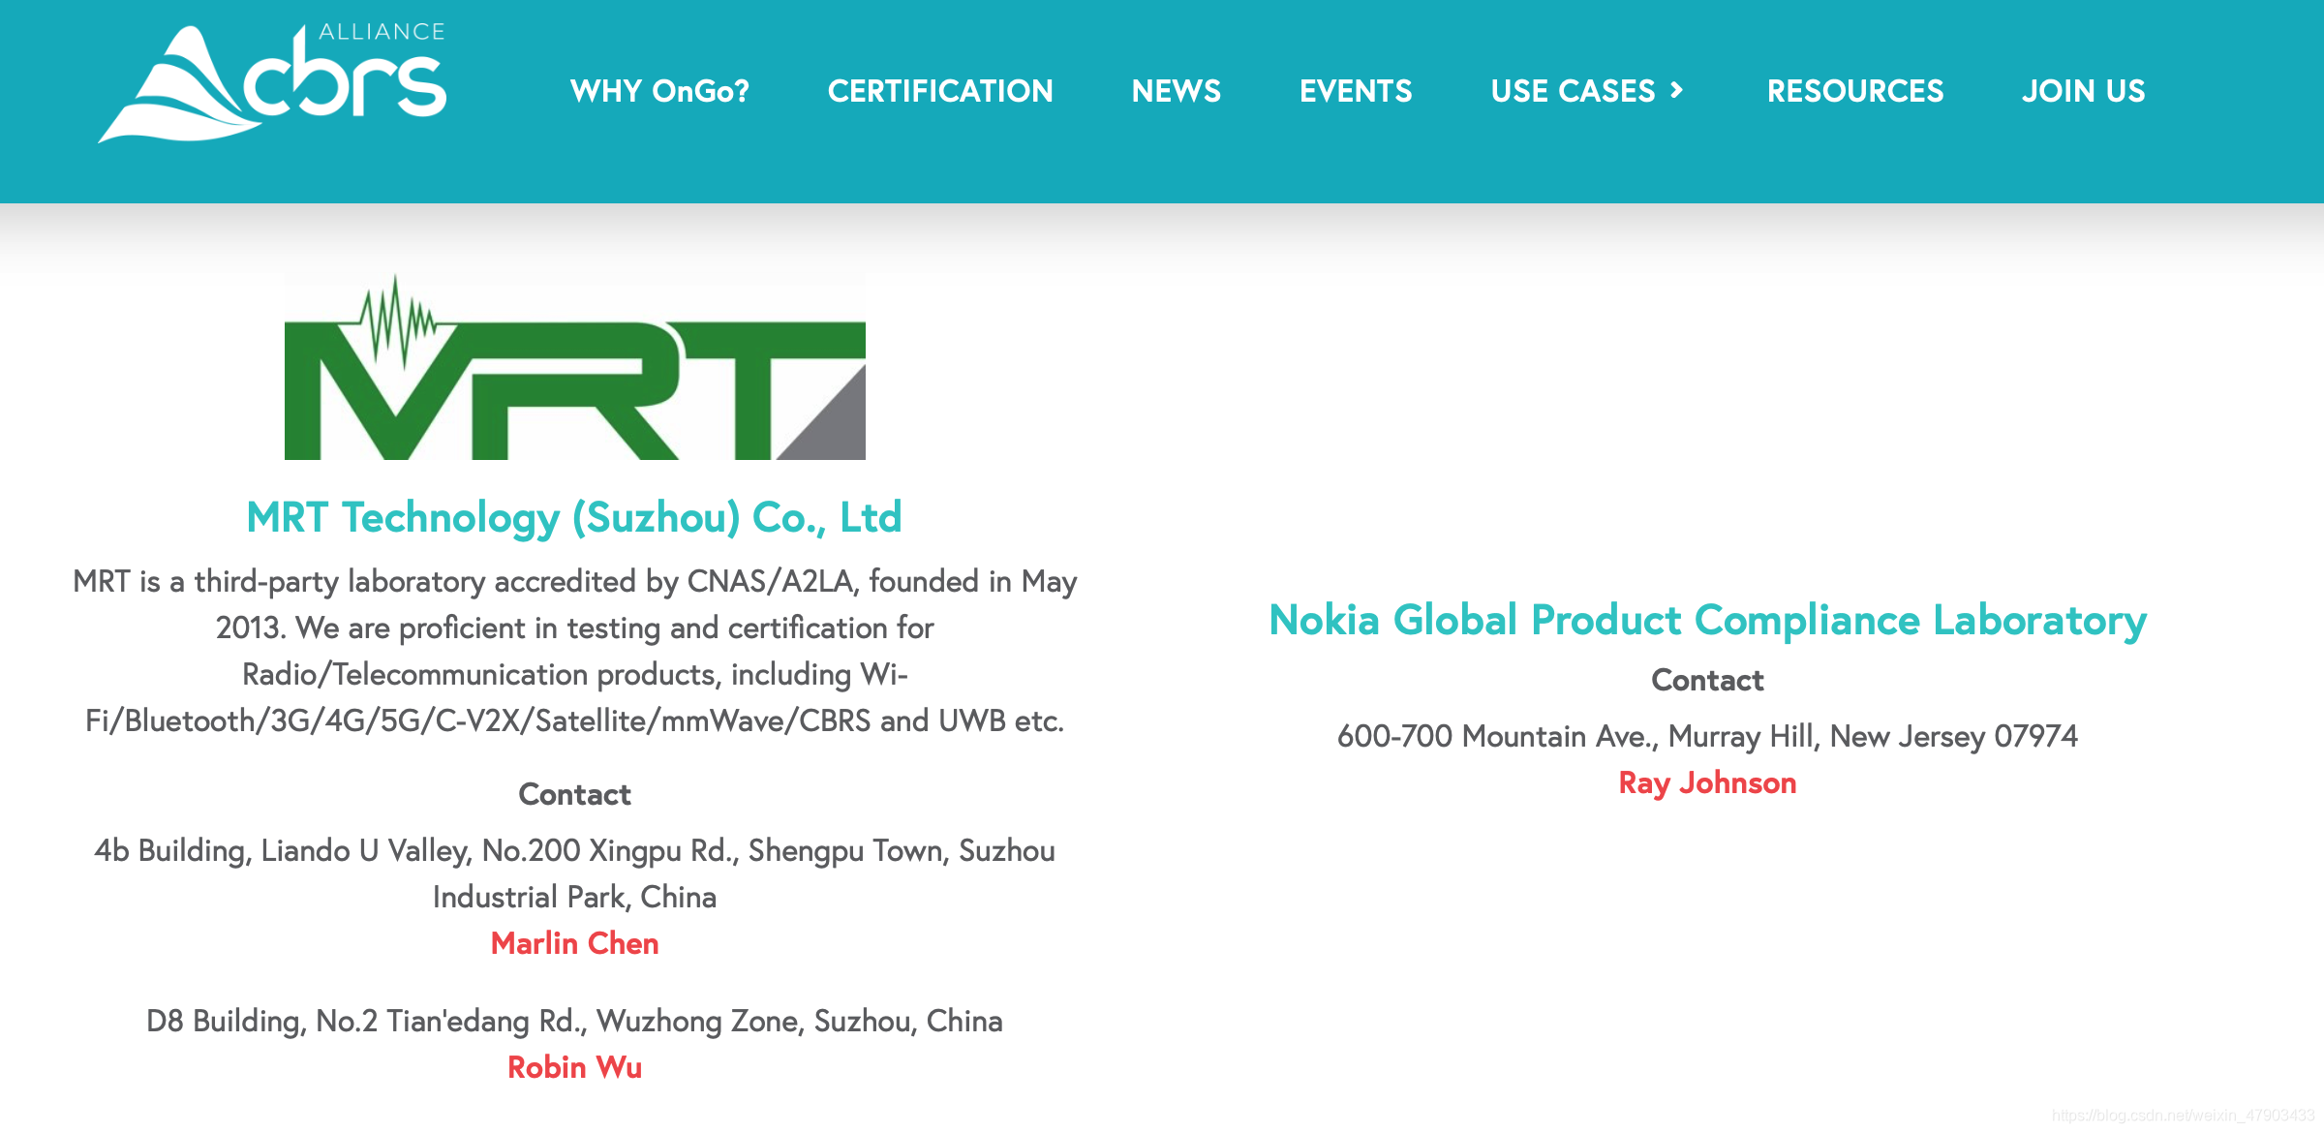Click the csdn blog watermark URL
The height and width of the screenshot is (1133, 2324).
click(2183, 1116)
